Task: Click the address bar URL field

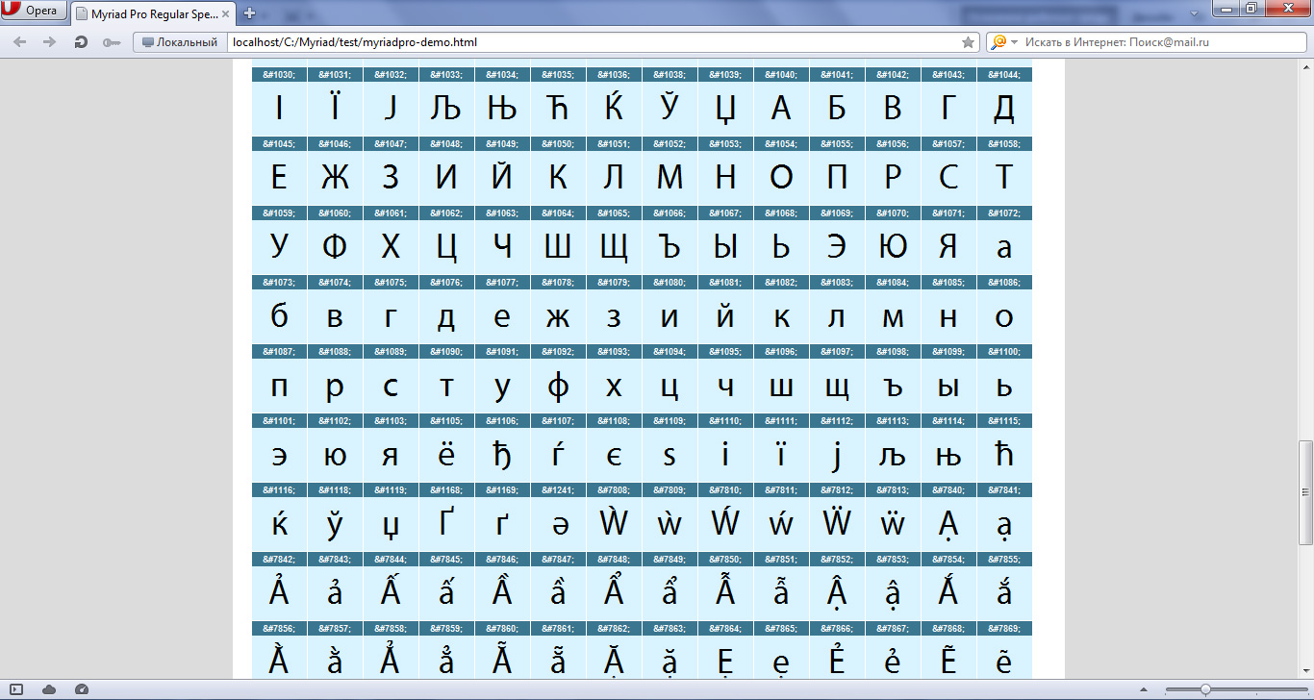Action: tap(577, 42)
